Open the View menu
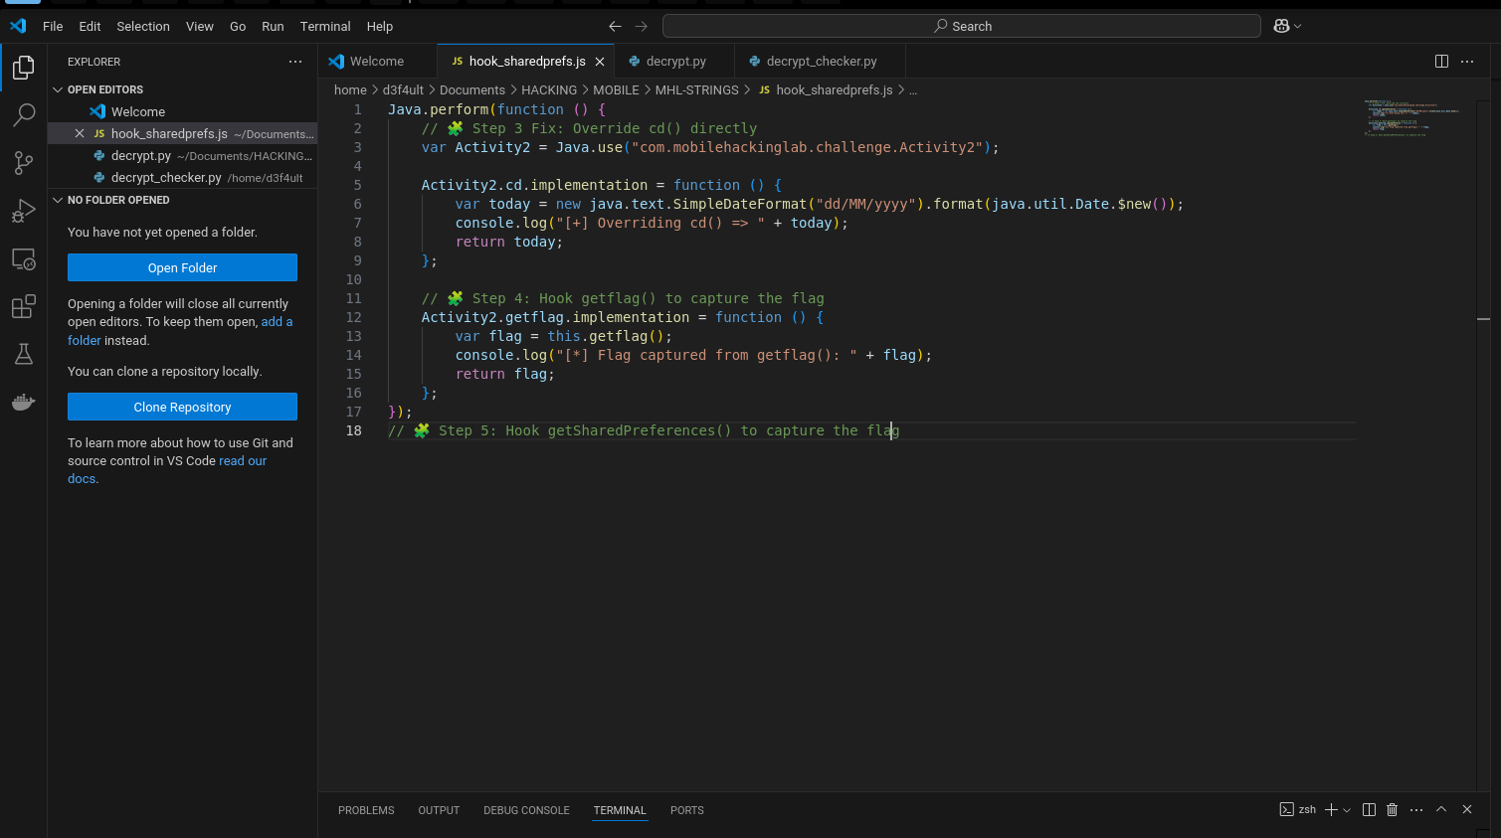The image size is (1501, 838). [x=200, y=26]
